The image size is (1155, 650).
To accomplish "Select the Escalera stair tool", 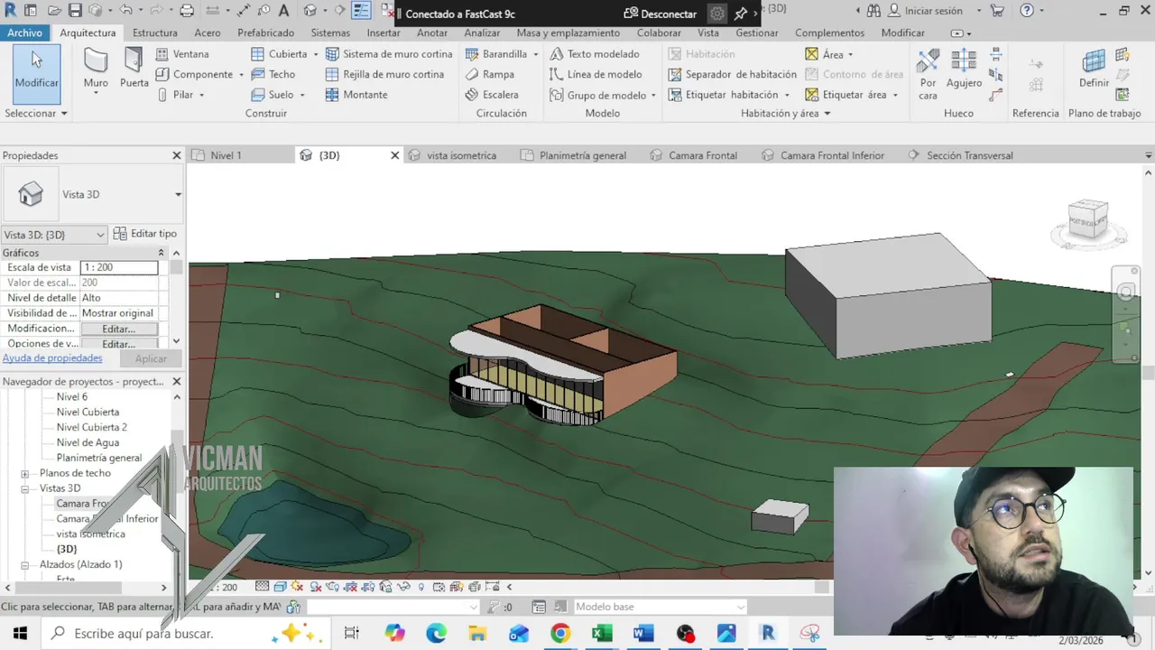I will pos(492,94).
